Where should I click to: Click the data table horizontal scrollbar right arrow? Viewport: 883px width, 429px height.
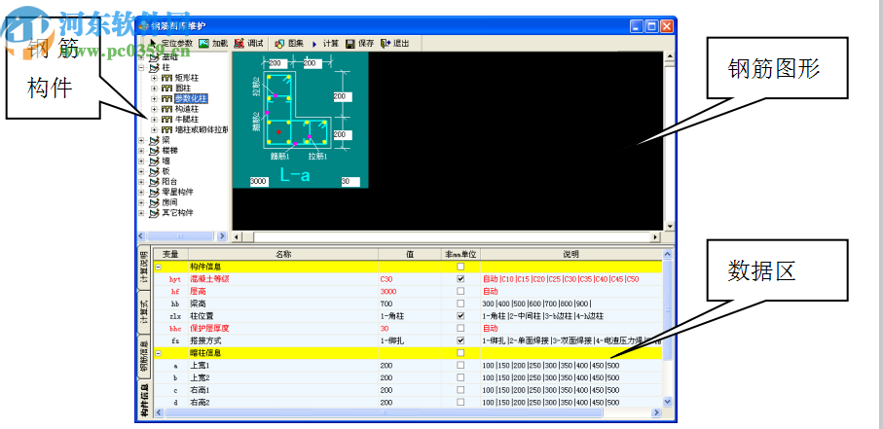click(656, 412)
